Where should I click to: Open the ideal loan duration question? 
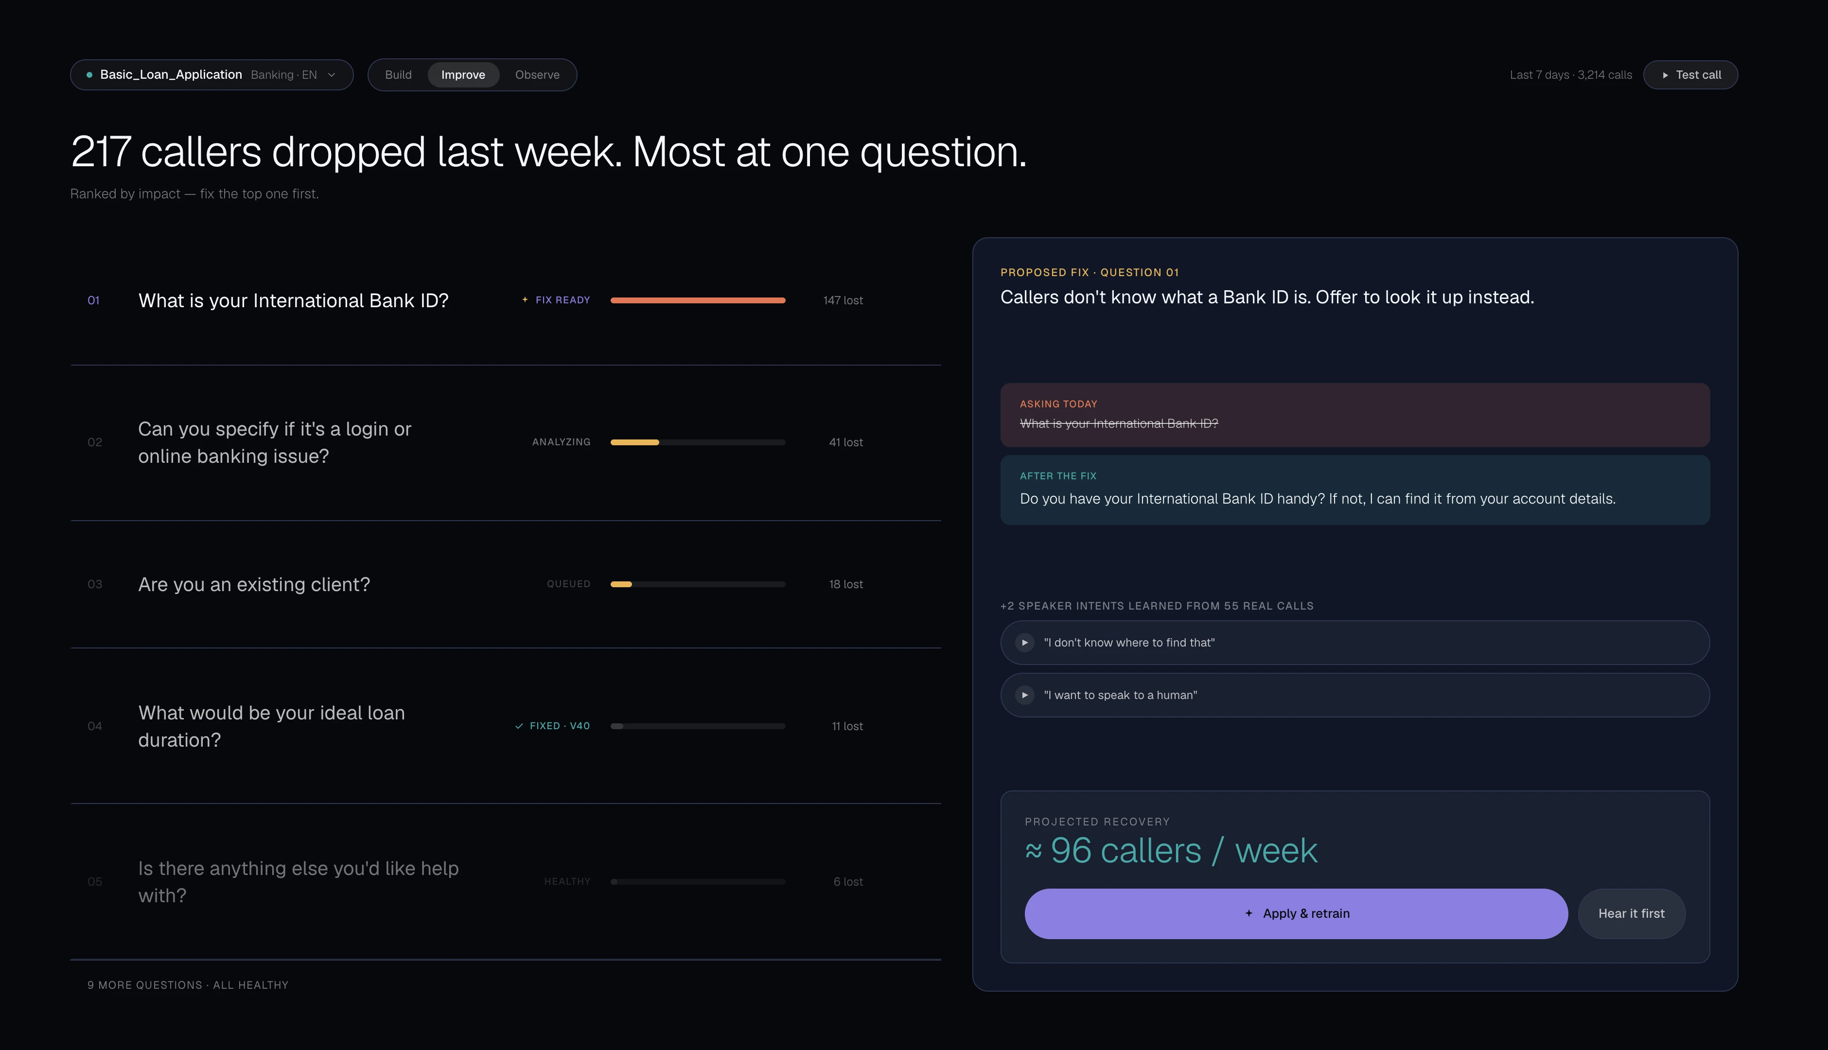coord(506,726)
